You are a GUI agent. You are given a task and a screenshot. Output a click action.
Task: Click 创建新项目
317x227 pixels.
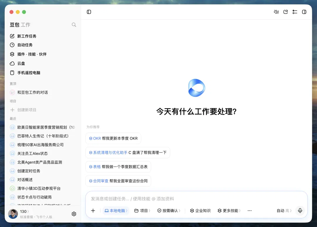tap(43, 110)
